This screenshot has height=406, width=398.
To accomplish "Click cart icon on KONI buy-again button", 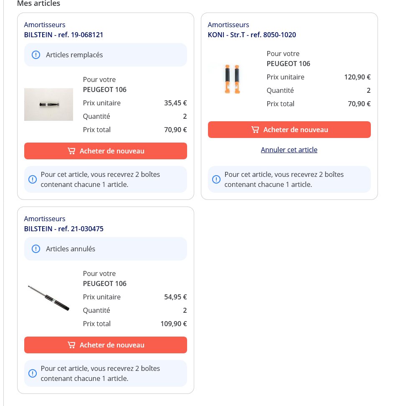I will pos(255,130).
